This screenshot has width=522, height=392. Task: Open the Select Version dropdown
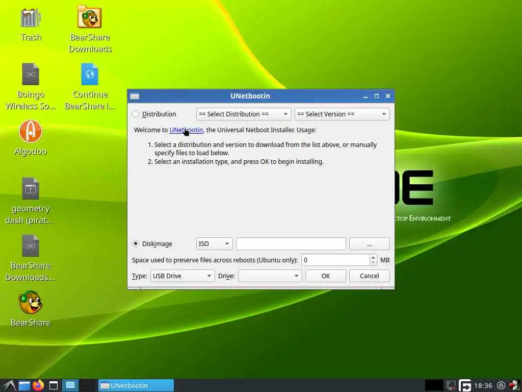[x=342, y=114]
